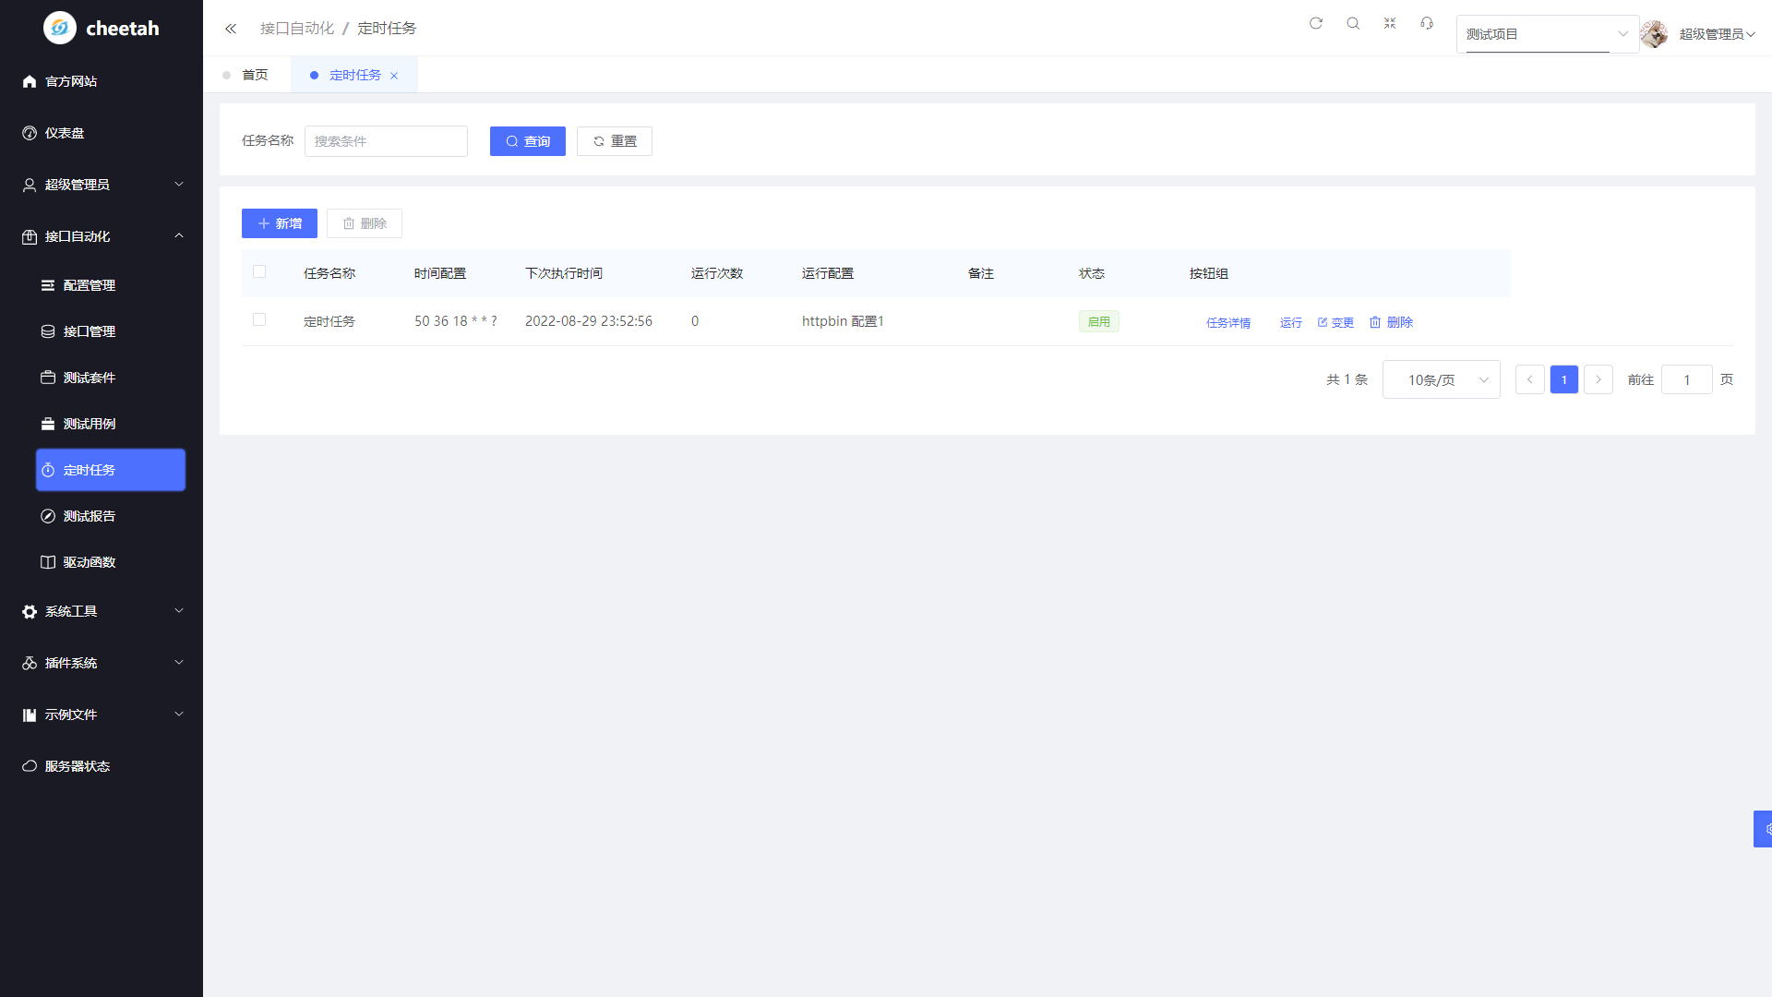Image resolution: width=1772 pixels, height=997 pixels.
Task: Click the 任务名称 search input field
Action: [x=386, y=141]
